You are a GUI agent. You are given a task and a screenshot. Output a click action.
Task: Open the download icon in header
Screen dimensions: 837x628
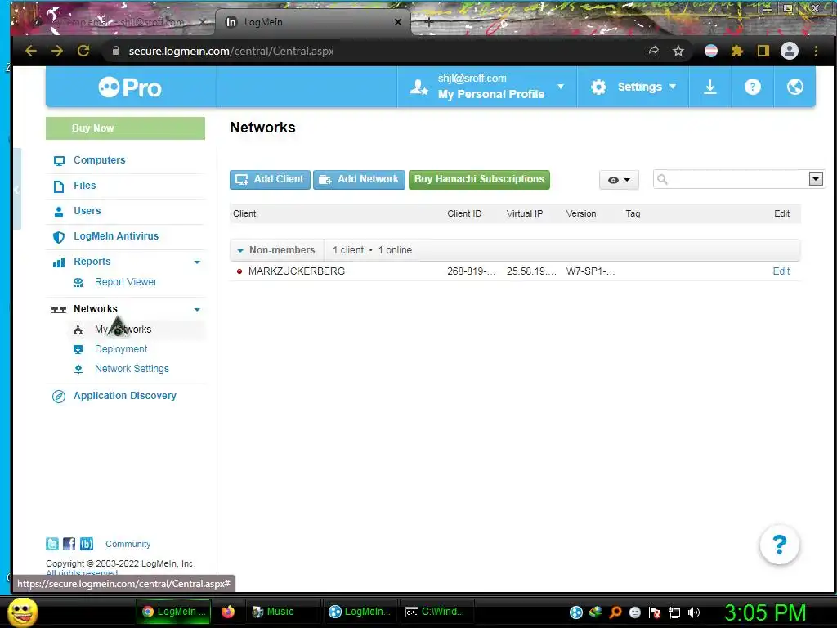(x=710, y=87)
